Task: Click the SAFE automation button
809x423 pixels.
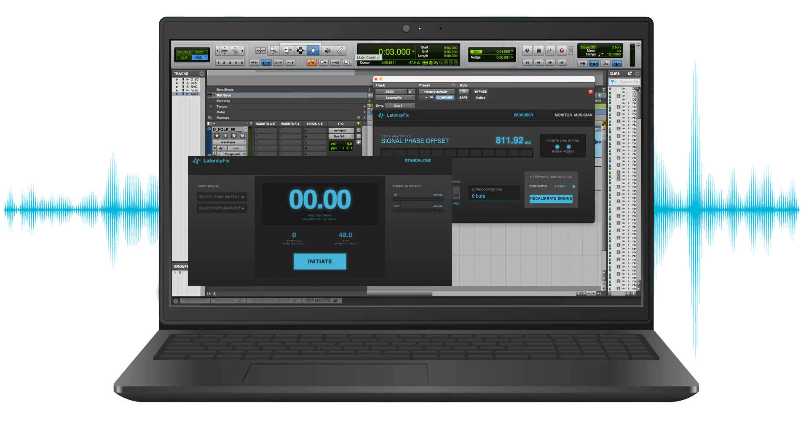Action: point(463,98)
